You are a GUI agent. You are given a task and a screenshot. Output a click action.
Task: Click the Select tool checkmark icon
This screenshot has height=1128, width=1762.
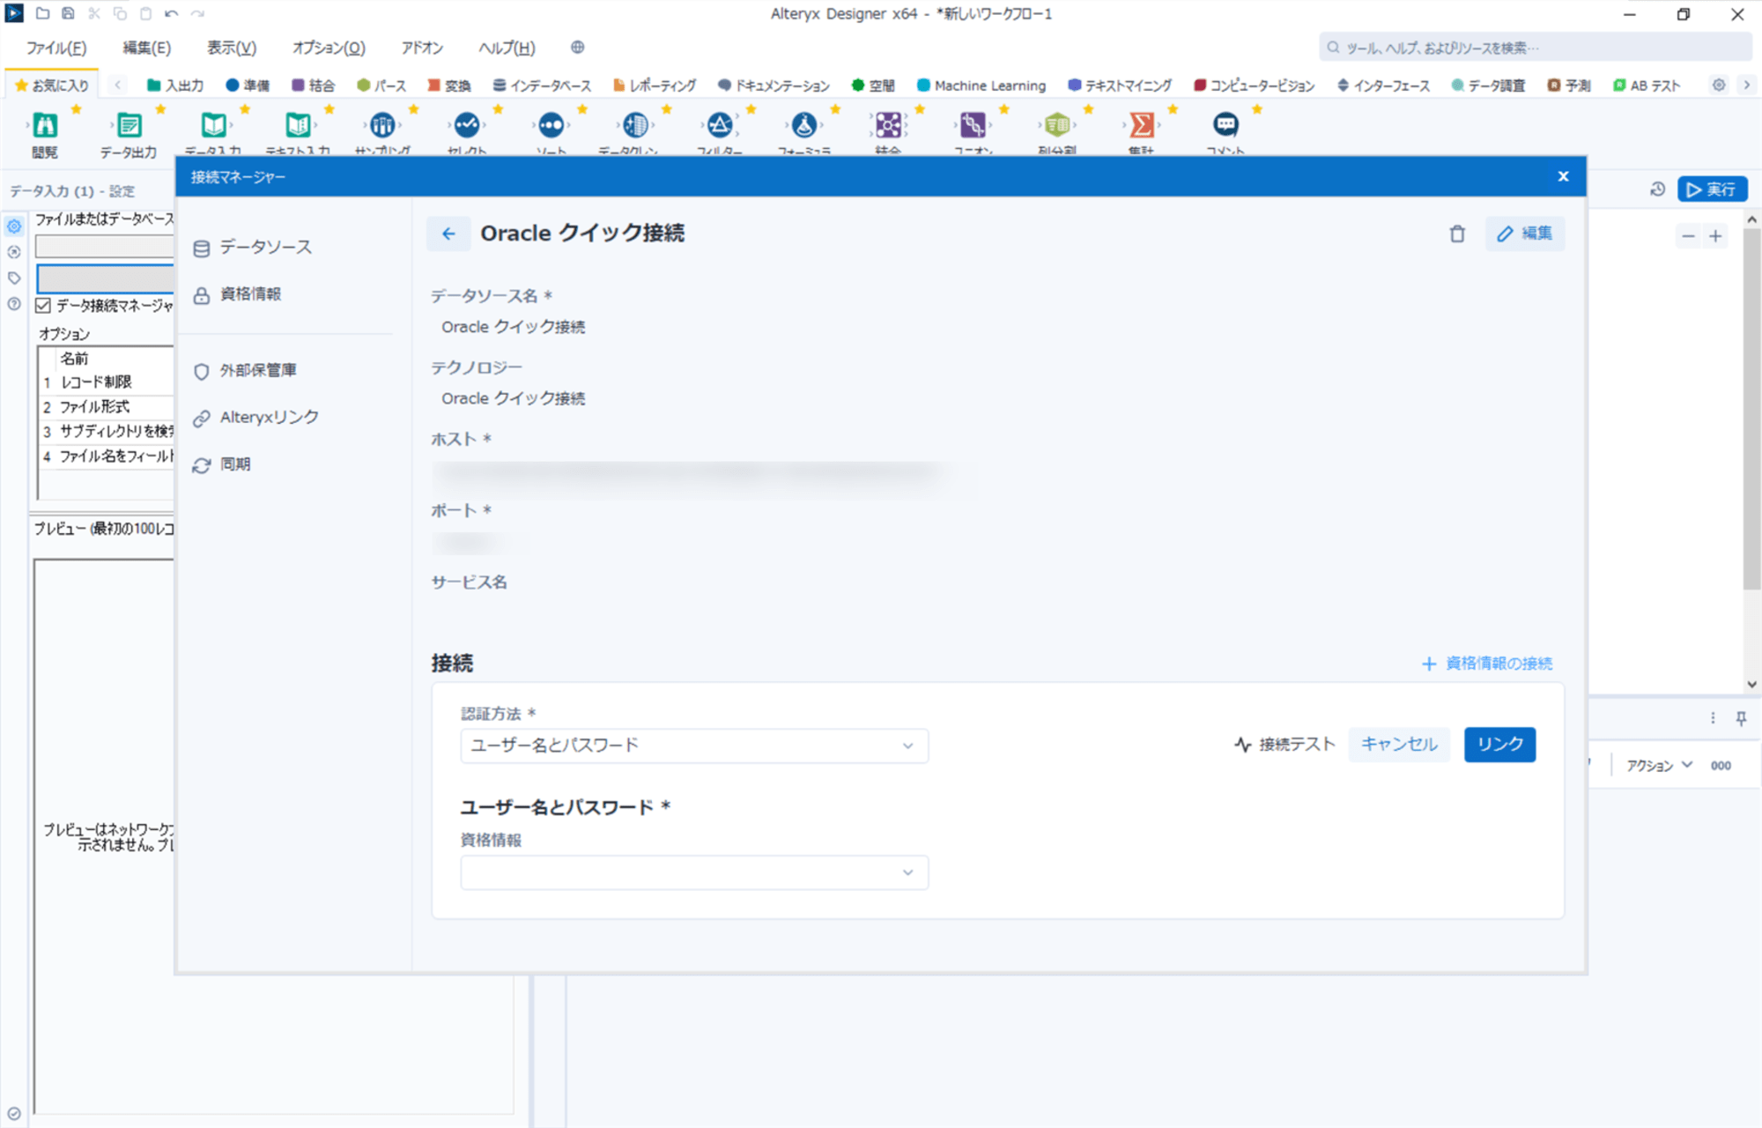point(467,125)
